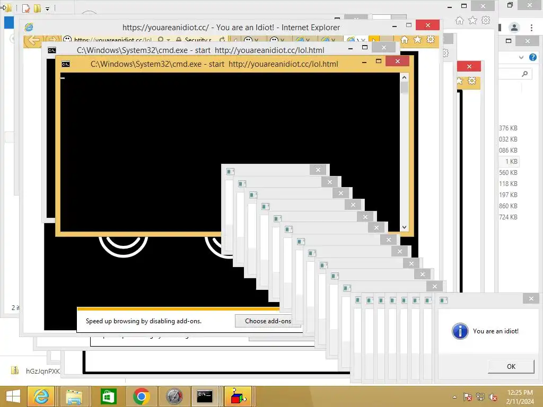The width and height of the screenshot is (543, 407).
Task: Select the active IE tab with the close x
Action: pos(356,40)
